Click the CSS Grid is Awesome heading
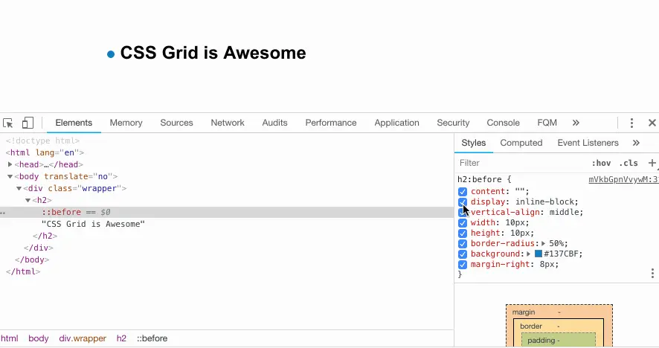This screenshot has width=659, height=348. click(x=213, y=53)
